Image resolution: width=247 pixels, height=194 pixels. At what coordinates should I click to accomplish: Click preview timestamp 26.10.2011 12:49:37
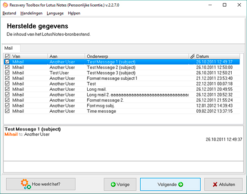[224, 140]
